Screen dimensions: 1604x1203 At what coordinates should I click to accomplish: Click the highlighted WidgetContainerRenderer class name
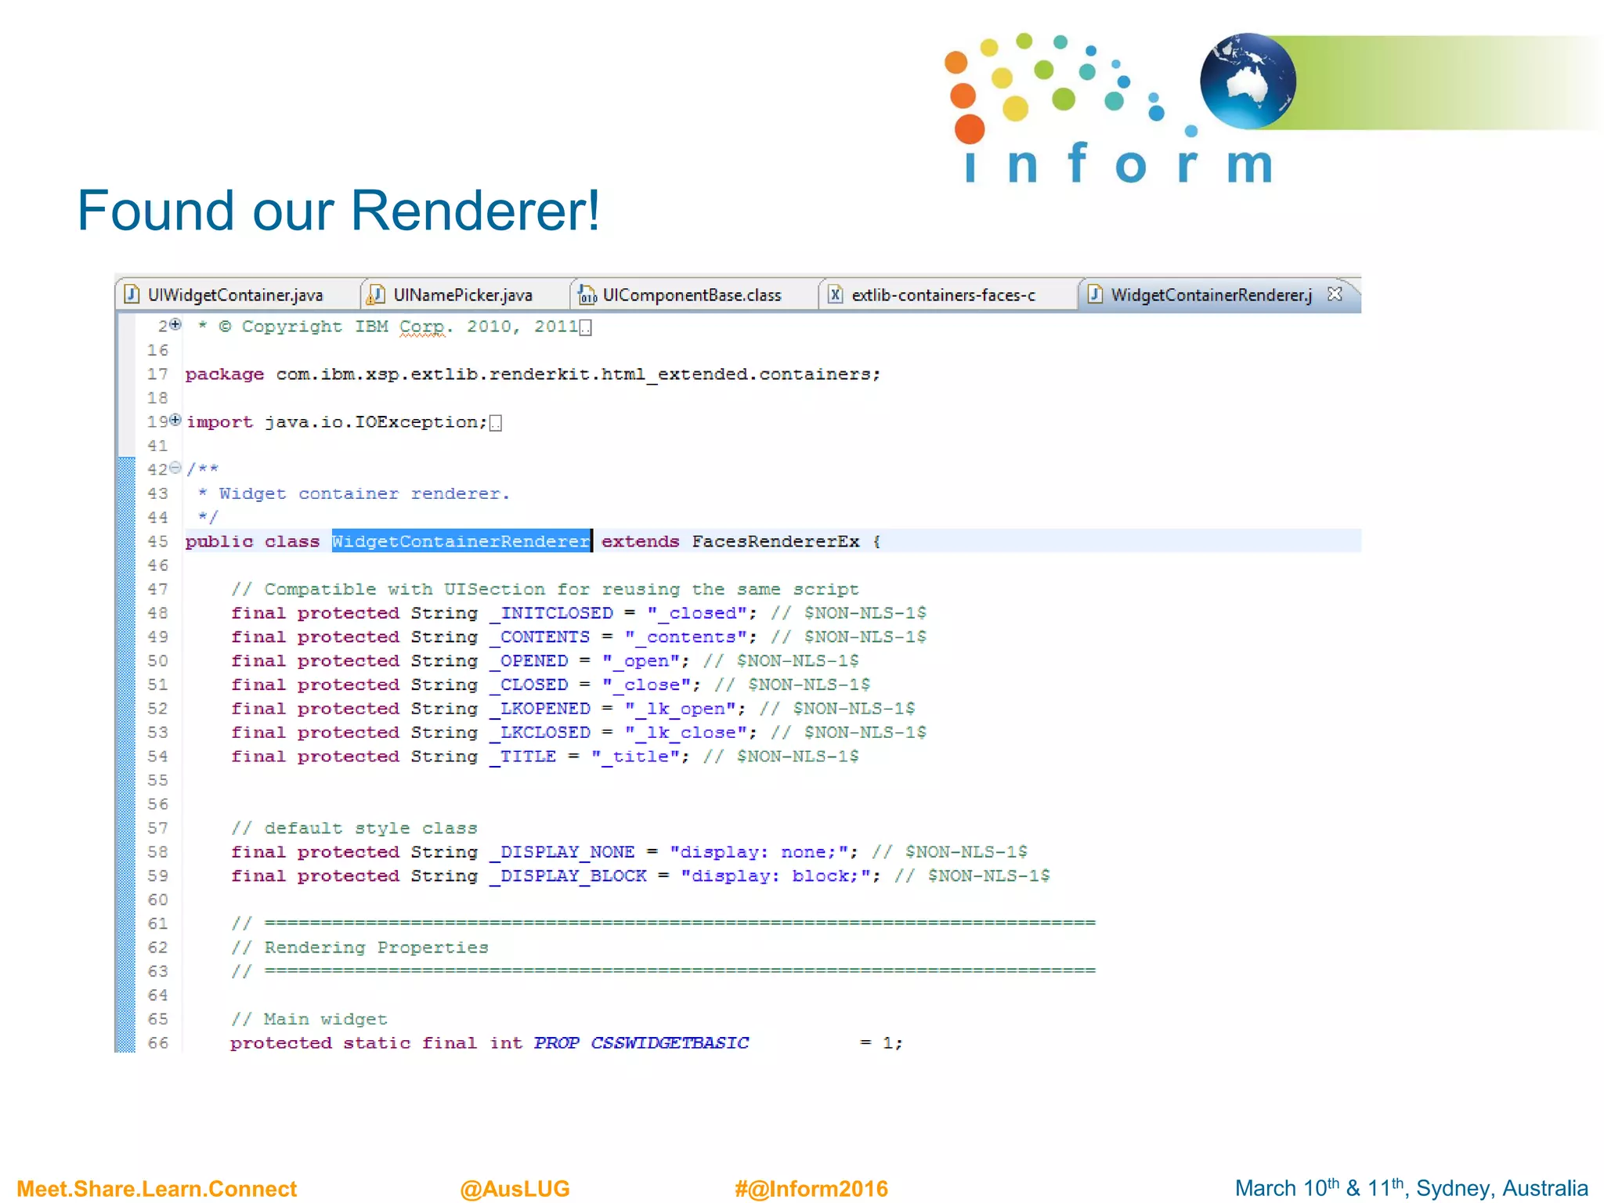[x=461, y=541]
